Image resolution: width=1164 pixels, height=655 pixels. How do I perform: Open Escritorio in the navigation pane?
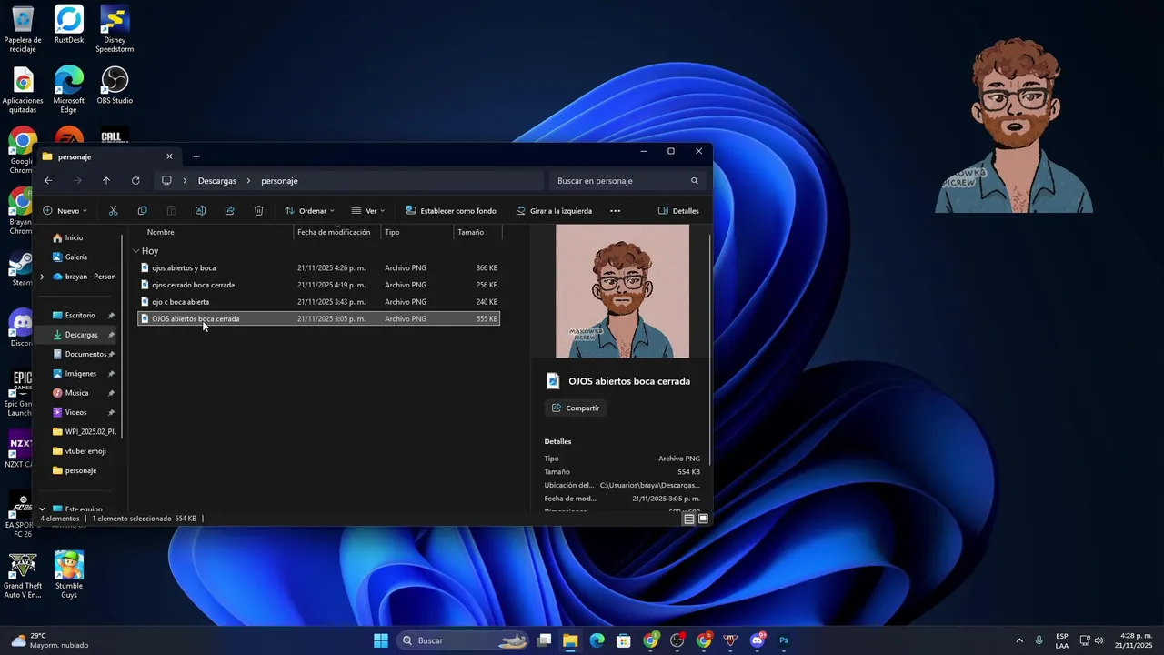pyautogui.click(x=80, y=315)
